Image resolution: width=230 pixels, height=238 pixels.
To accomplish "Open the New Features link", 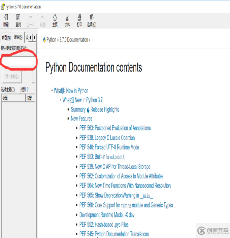I will coord(81,118).
